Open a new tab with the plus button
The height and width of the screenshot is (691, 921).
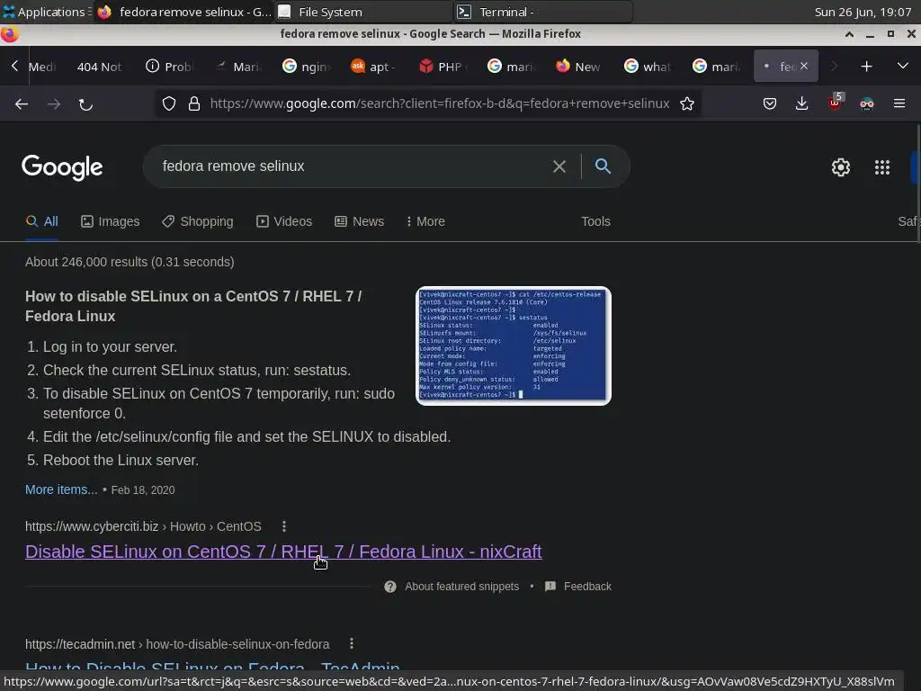point(866,67)
